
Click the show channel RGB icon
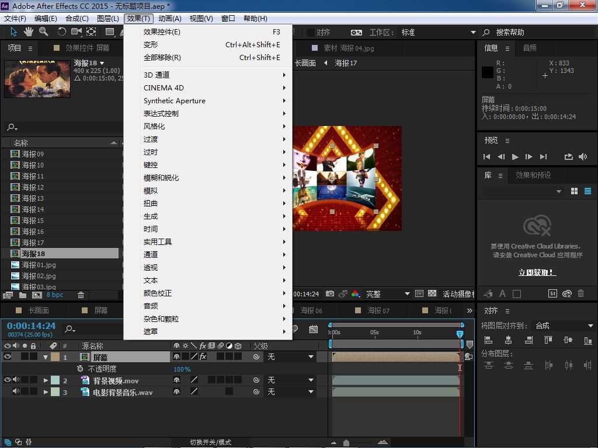(355, 294)
